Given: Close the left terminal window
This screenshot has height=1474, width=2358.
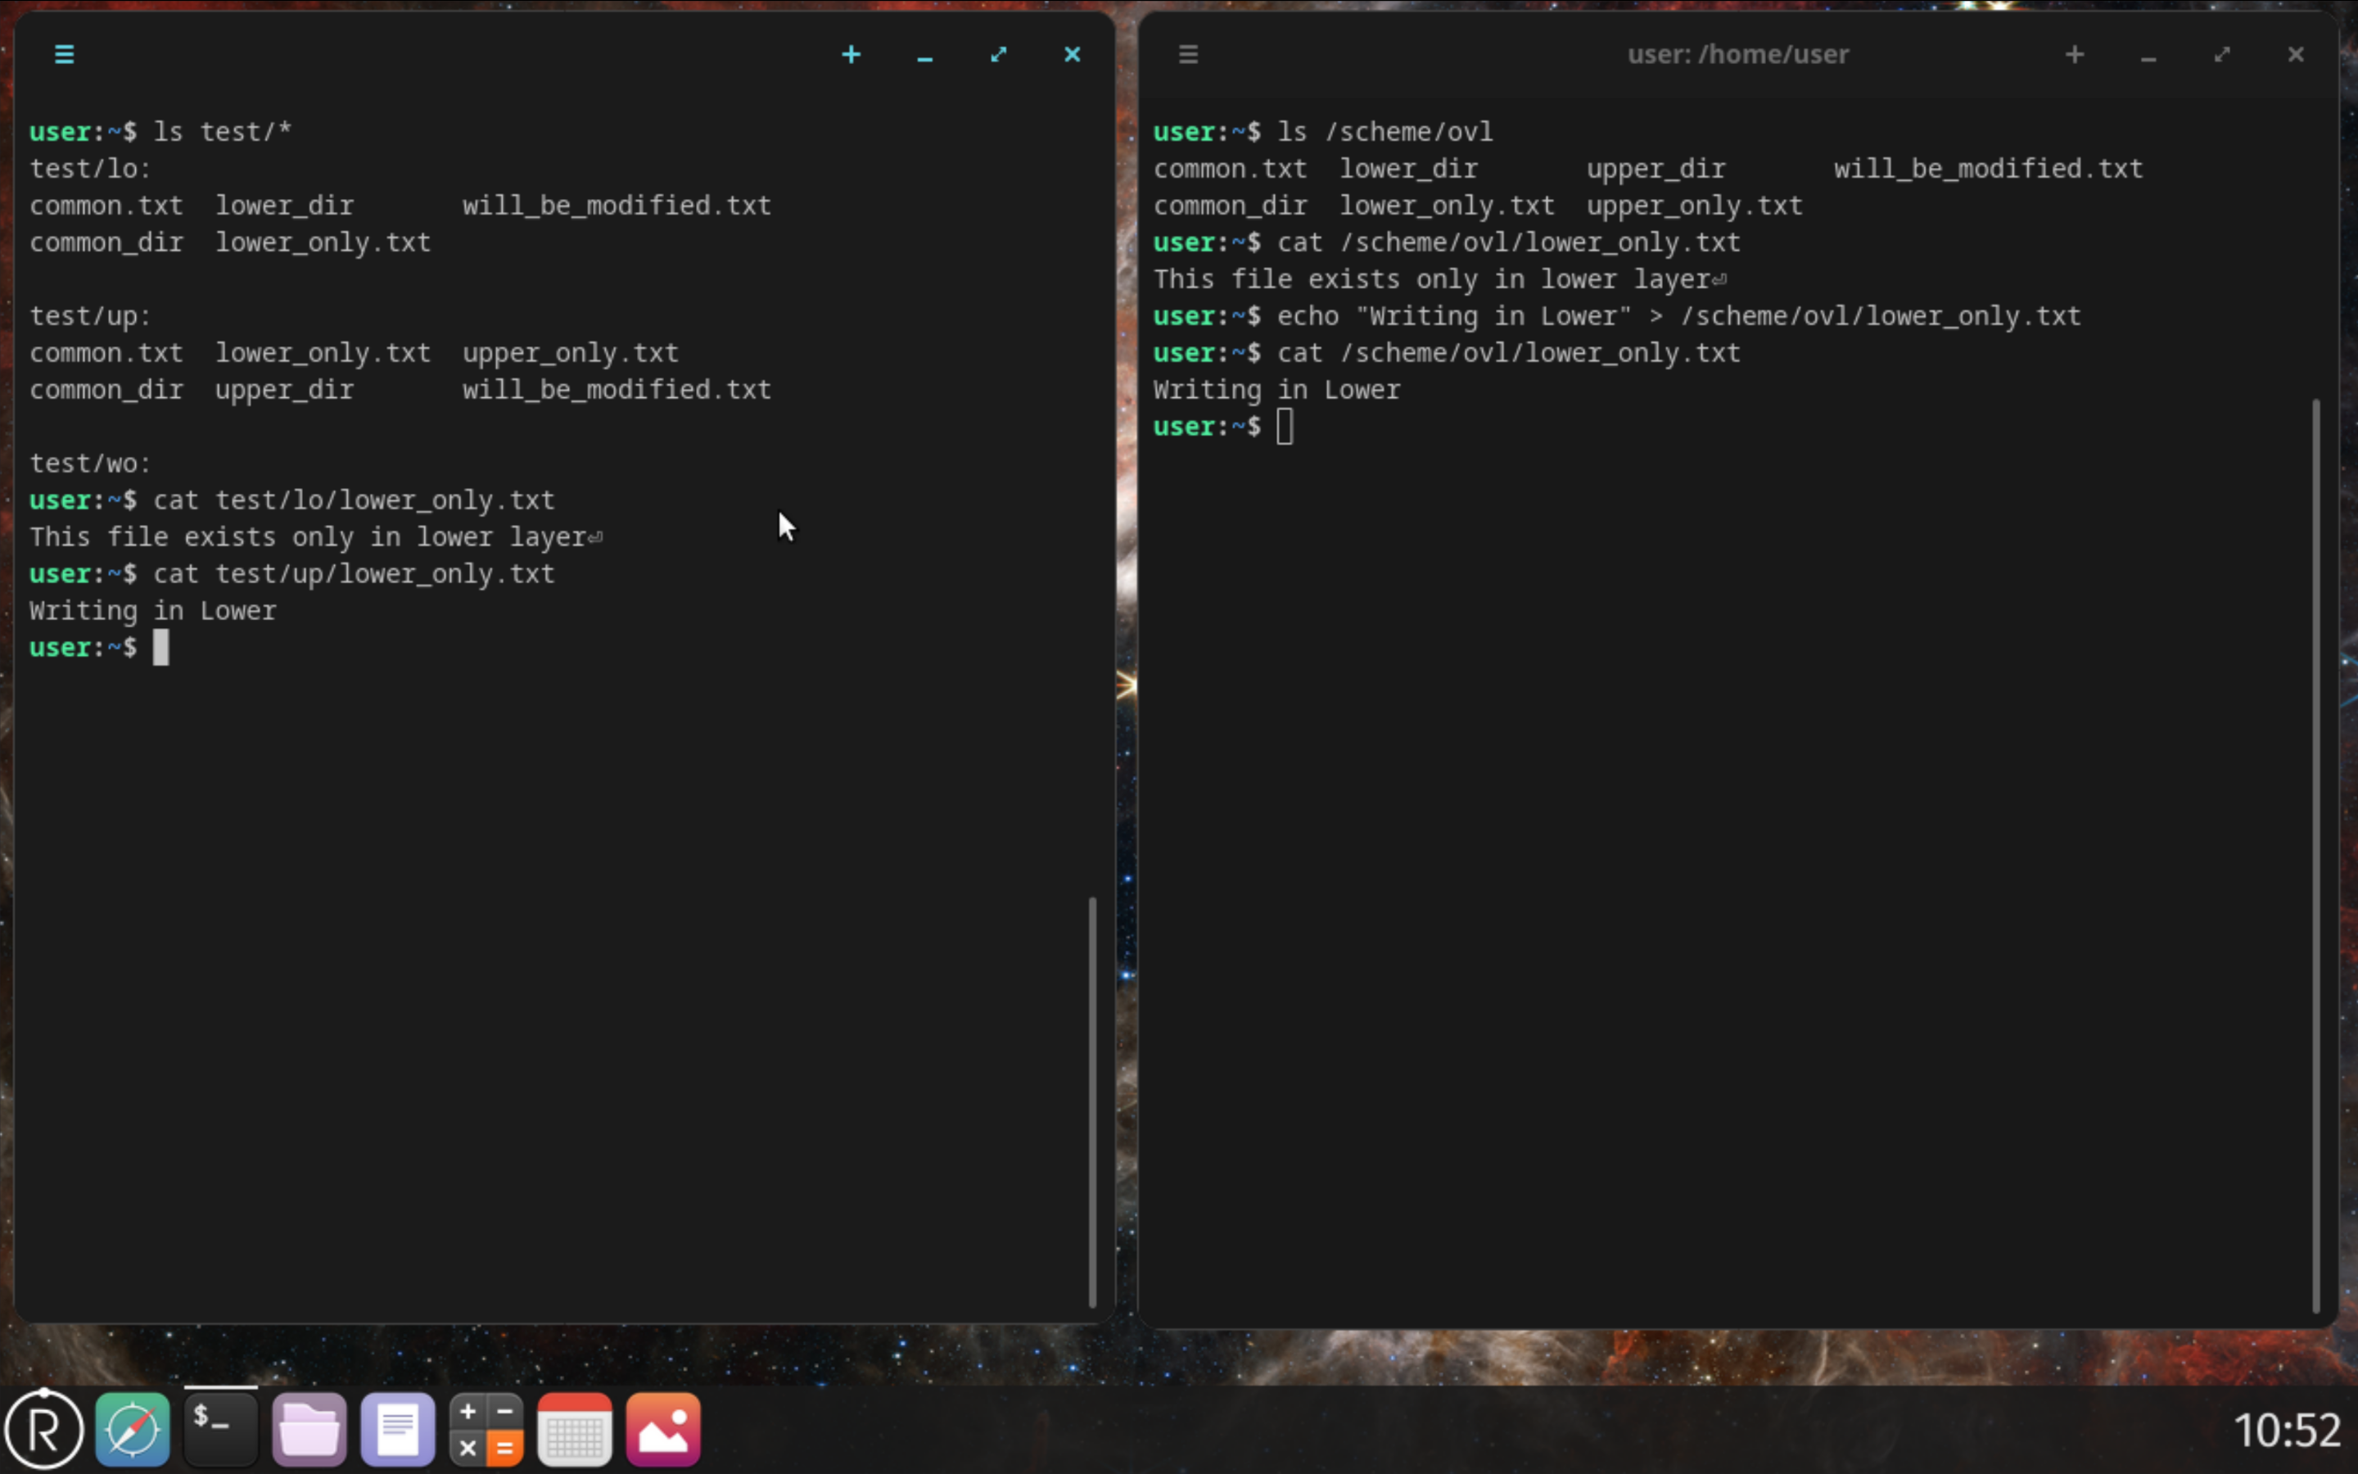Looking at the screenshot, I should point(1072,55).
